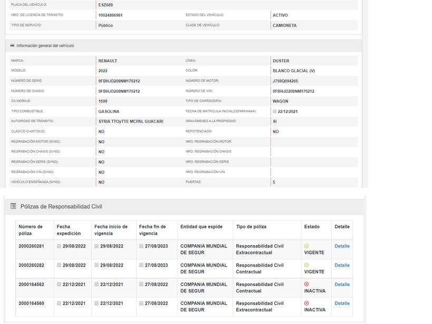This screenshot has height=324, width=432.
Task: Click green VIGENTE check icon for policy 2000260281
Action: [306, 246]
